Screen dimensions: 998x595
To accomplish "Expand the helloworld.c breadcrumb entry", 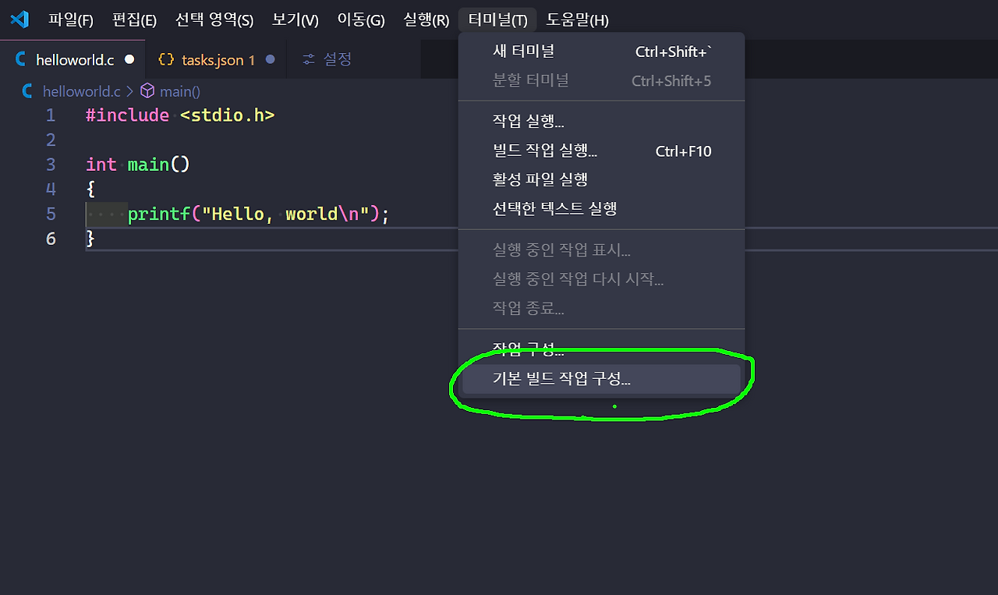I will click(x=81, y=91).
